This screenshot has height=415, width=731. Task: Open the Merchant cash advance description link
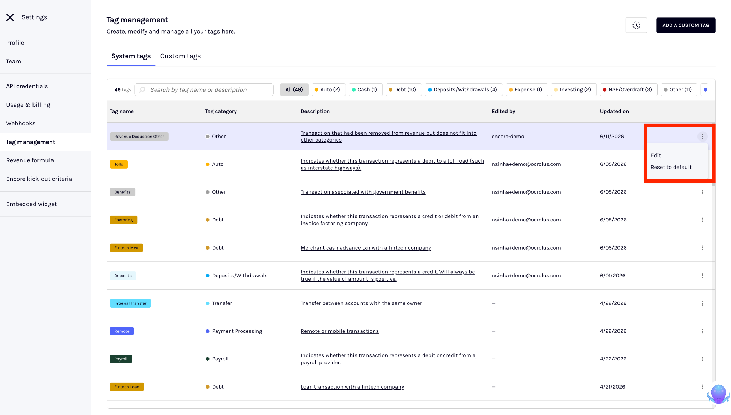[366, 248]
